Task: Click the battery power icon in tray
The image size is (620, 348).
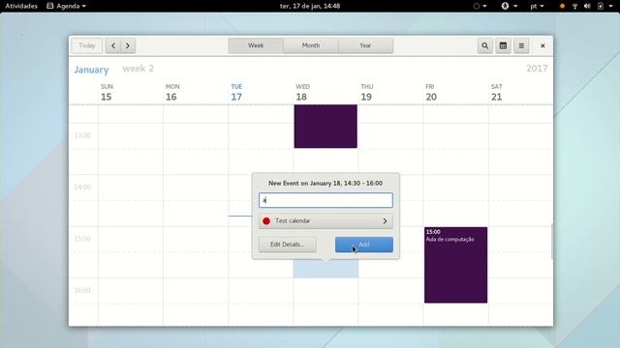Action: tap(601, 6)
